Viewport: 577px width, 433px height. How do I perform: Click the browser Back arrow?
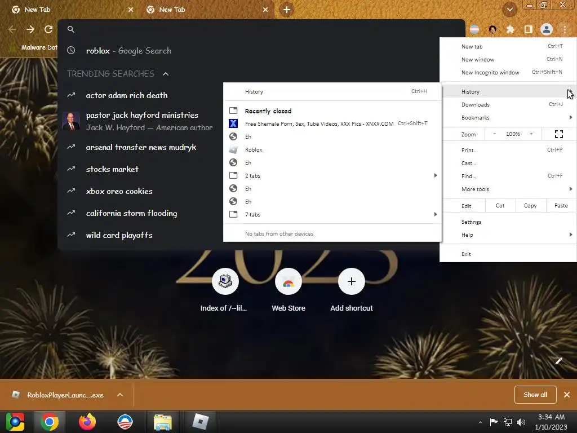click(12, 29)
